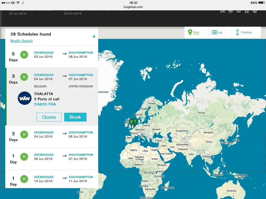The image size is (266, 199).
Task: Click the D badge on 5 Days schedule
Action: click(x=24, y=55)
